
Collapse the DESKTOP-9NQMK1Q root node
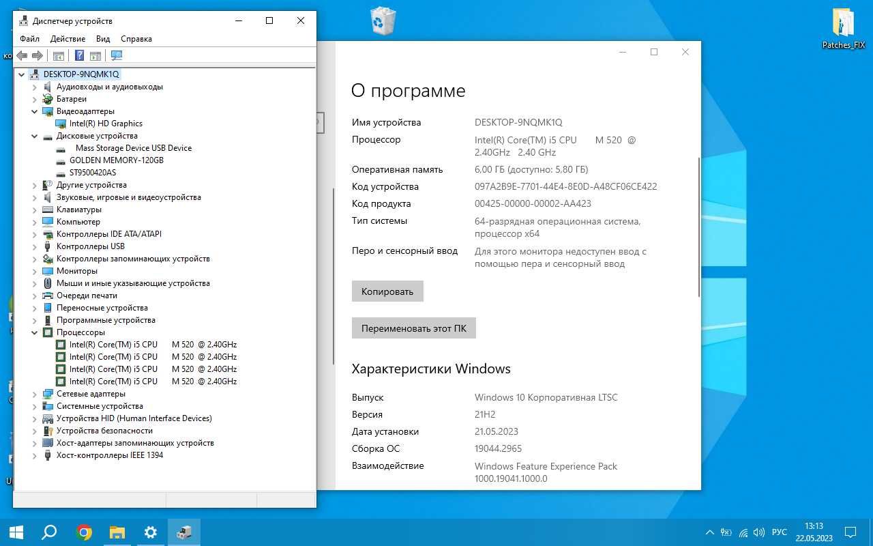coord(22,74)
